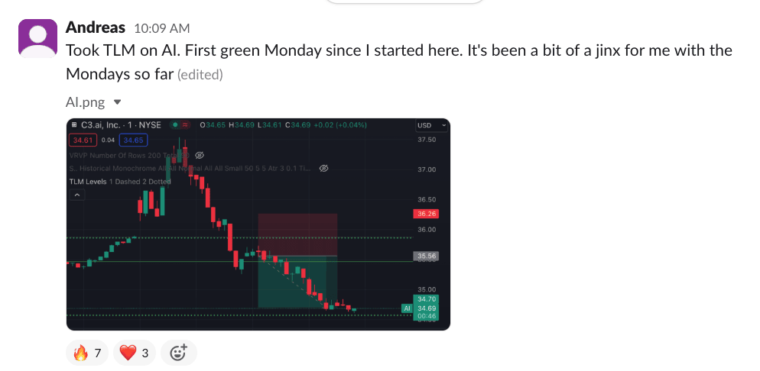
Task: Click the red 34.61 sell price button
Action: tap(81, 140)
